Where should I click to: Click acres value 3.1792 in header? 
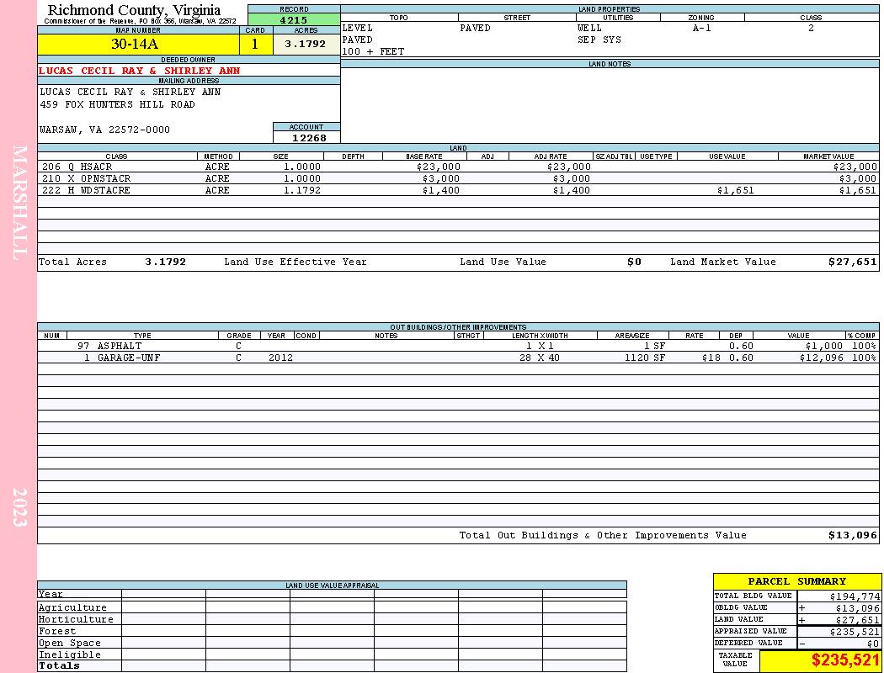pyautogui.click(x=305, y=44)
